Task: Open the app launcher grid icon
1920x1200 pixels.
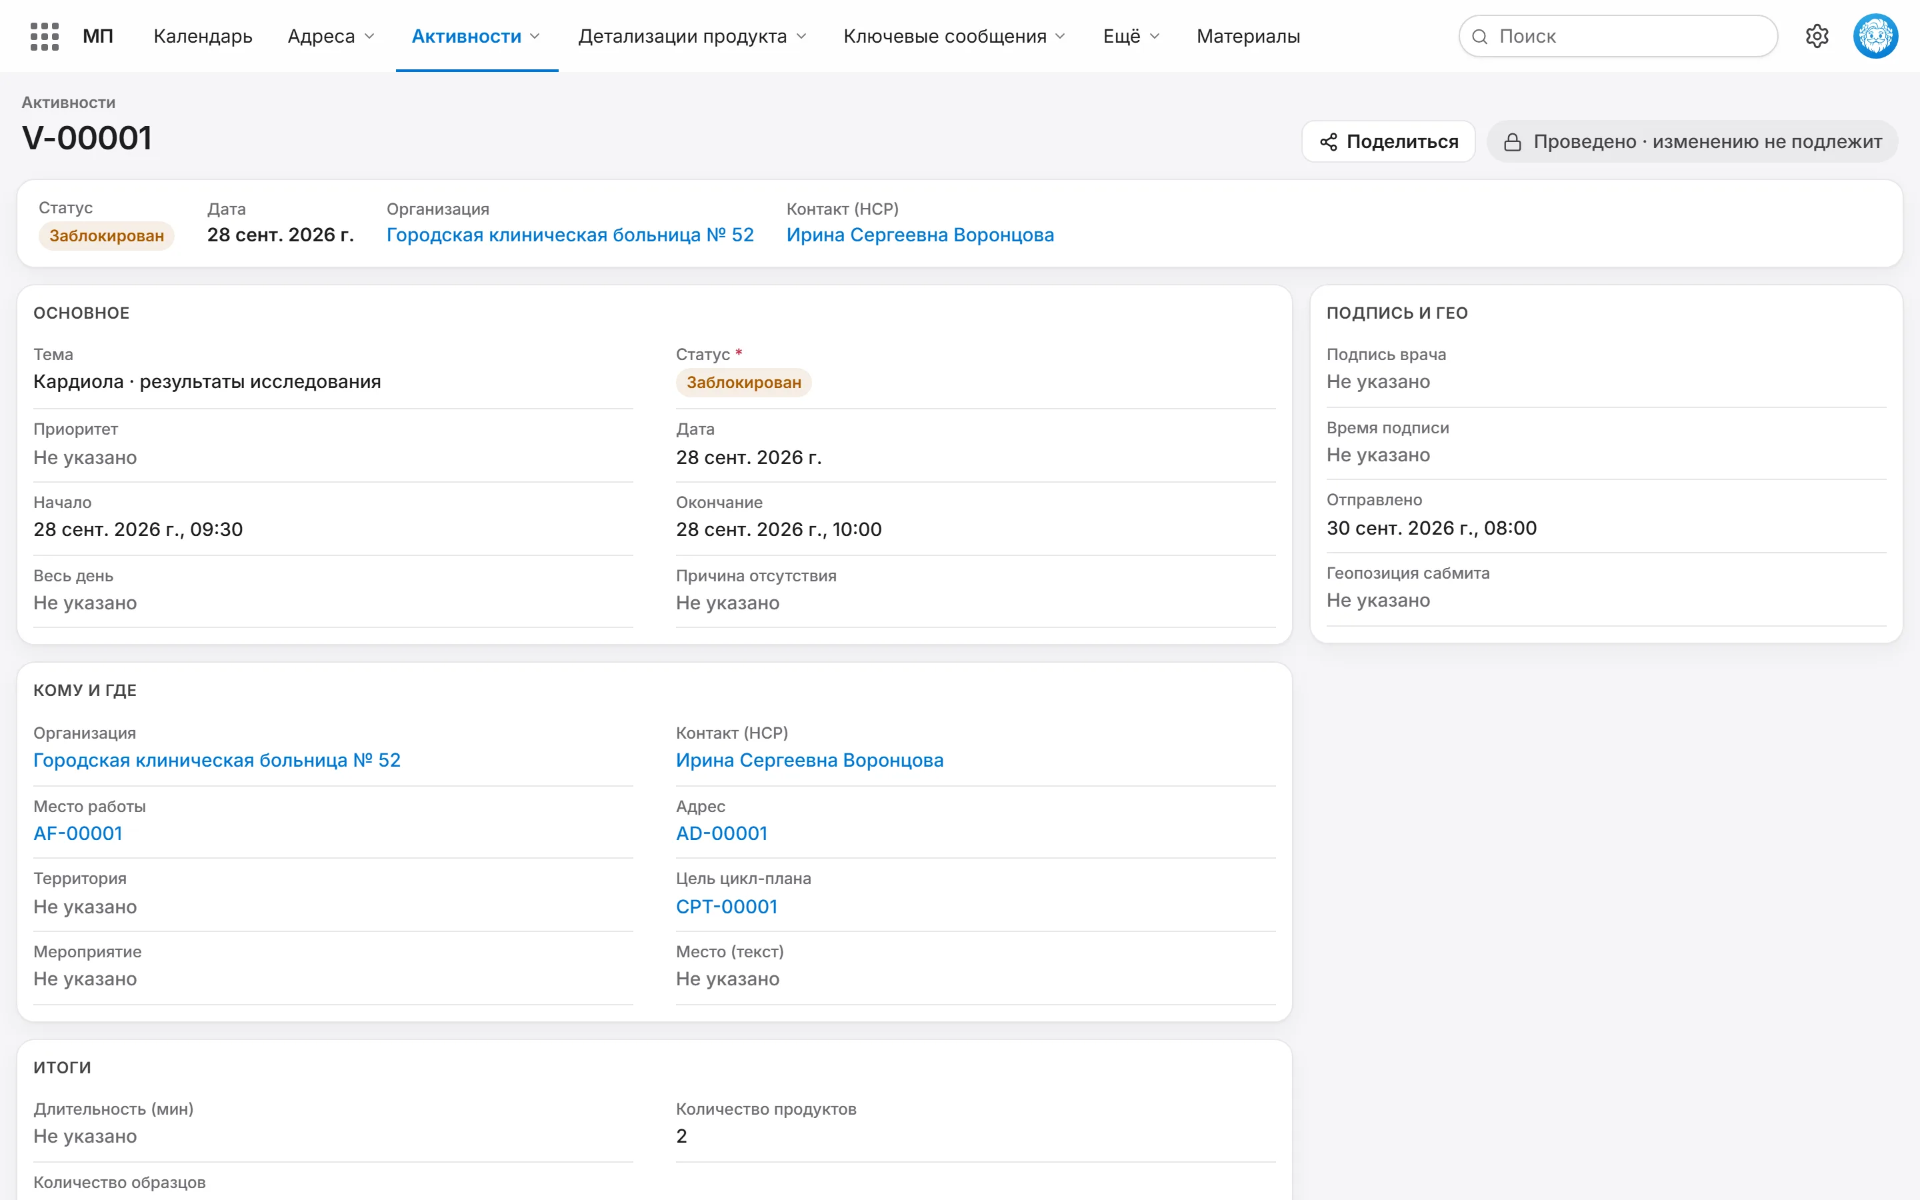Action: [x=45, y=37]
